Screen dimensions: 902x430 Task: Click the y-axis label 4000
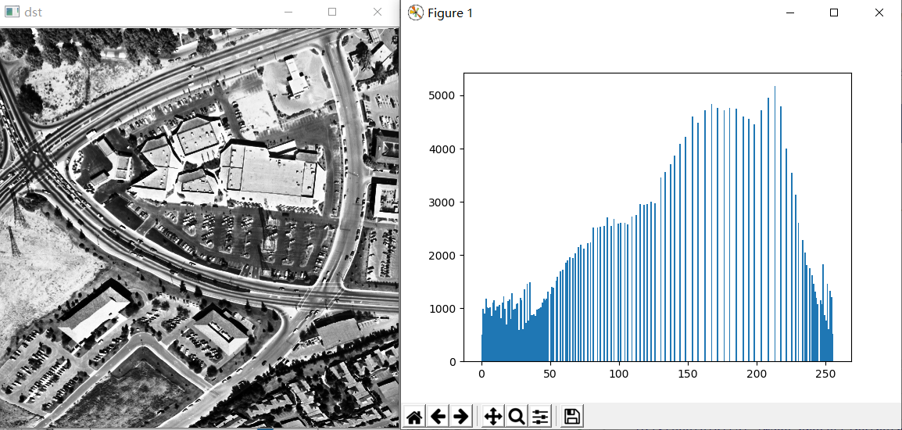(443, 149)
